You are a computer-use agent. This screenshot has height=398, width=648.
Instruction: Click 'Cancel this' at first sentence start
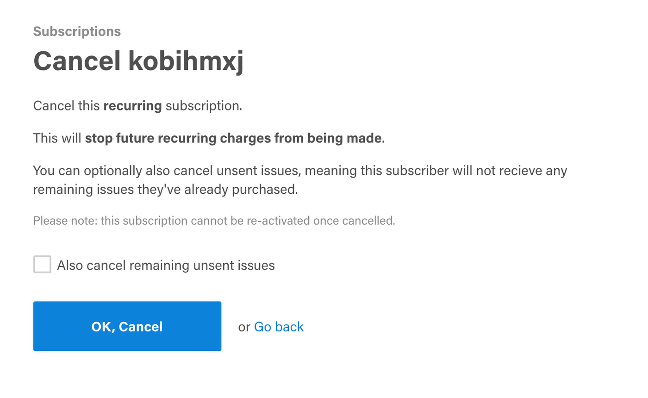(x=66, y=106)
